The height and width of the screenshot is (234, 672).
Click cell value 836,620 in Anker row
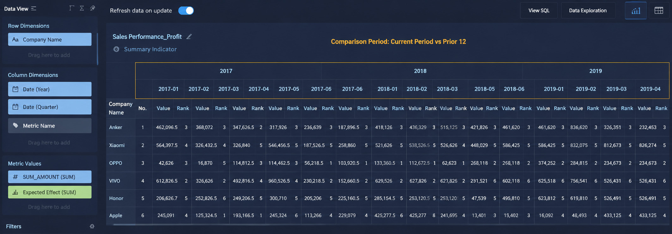point(579,127)
